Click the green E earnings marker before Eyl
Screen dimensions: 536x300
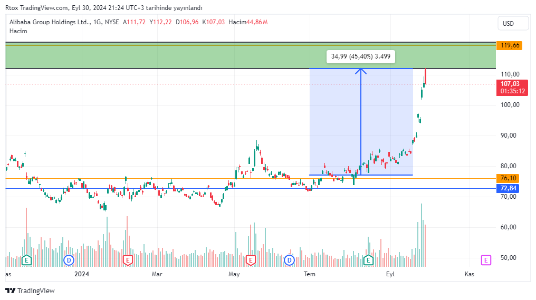[x=368, y=260]
